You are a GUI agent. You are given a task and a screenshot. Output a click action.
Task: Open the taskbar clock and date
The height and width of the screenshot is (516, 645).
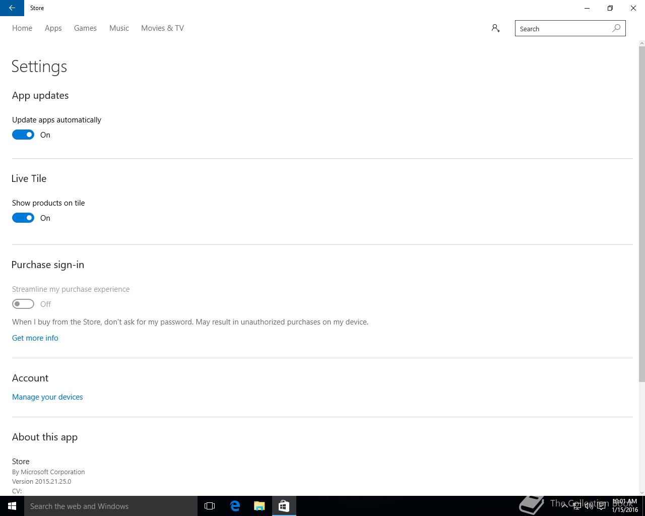click(x=625, y=506)
